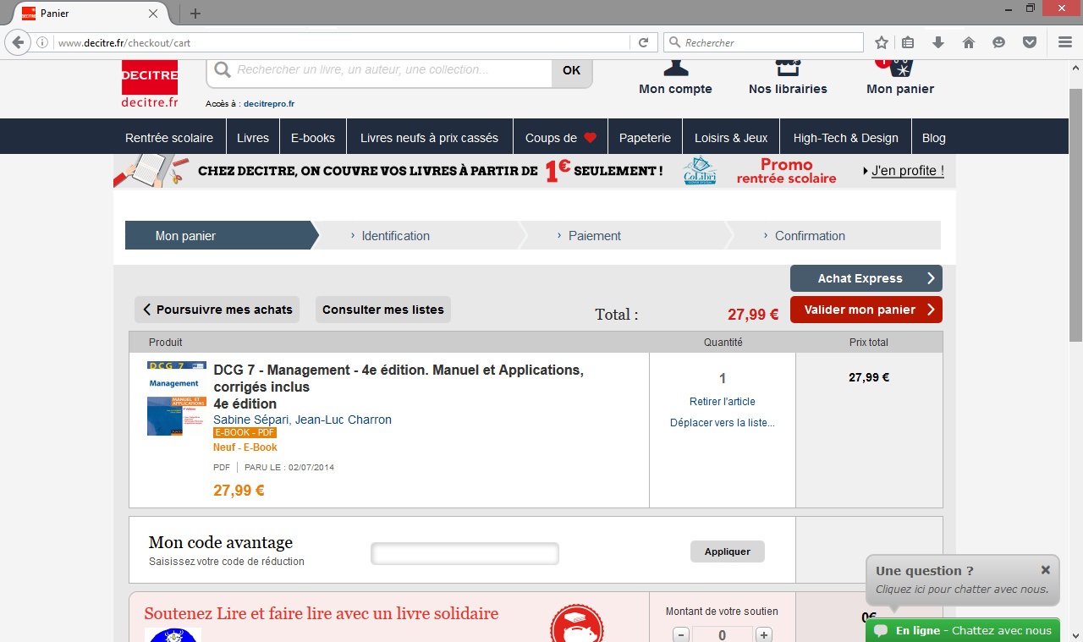The image size is (1083, 642).
Task: Open the bookmarks list icon
Action: [x=908, y=42]
